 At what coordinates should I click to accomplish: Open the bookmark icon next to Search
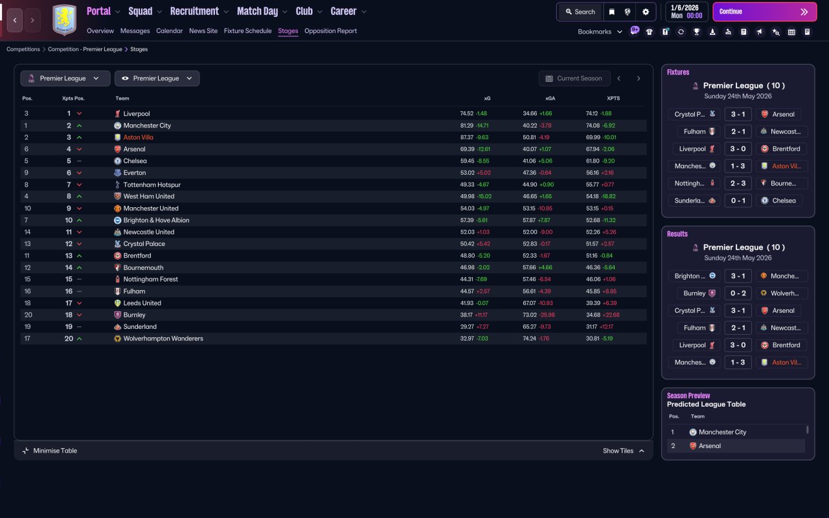(x=612, y=12)
